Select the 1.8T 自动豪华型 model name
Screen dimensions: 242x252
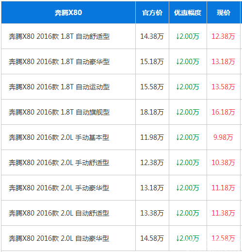(59, 62)
